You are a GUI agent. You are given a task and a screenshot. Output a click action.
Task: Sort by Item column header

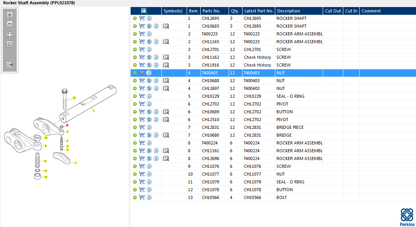click(x=193, y=11)
